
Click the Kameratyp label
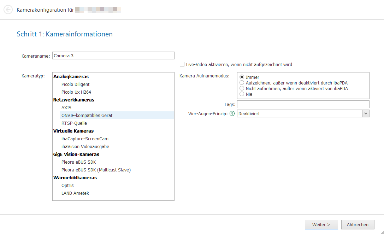[33, 76]
